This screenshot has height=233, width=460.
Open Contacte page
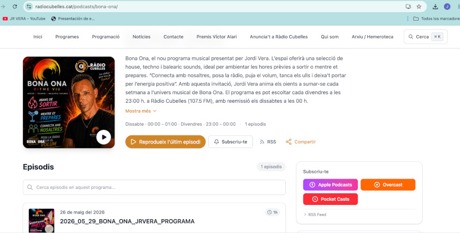point(174,37)
